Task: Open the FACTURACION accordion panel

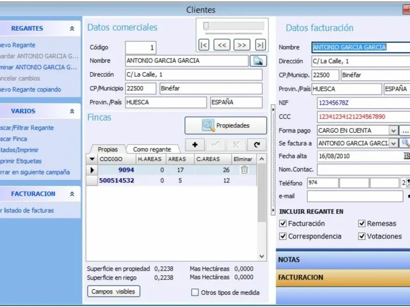Action: tap(343, 277)
